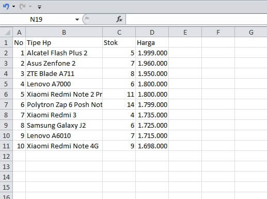267x199 pixels.
Task: Select column B header
Action: (64, 32)
